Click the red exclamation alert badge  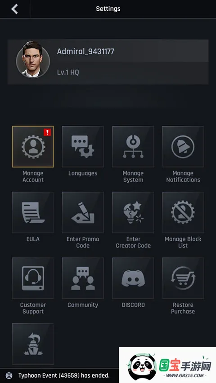(x=47, y=132)
